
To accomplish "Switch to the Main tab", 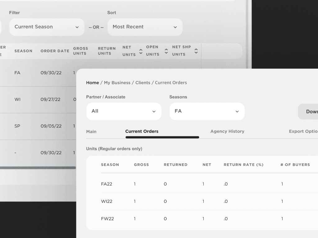I will click(91, 131).
